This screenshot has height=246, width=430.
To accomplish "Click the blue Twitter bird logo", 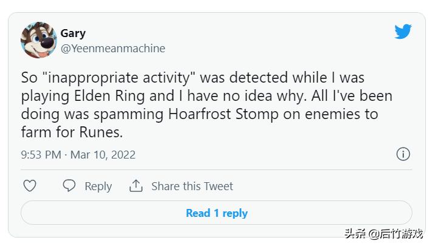I will tap(403, 32).
